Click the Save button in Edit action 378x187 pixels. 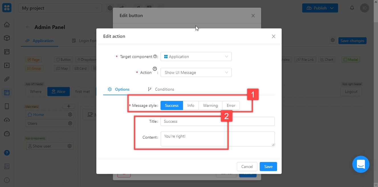tap(268, 167)
